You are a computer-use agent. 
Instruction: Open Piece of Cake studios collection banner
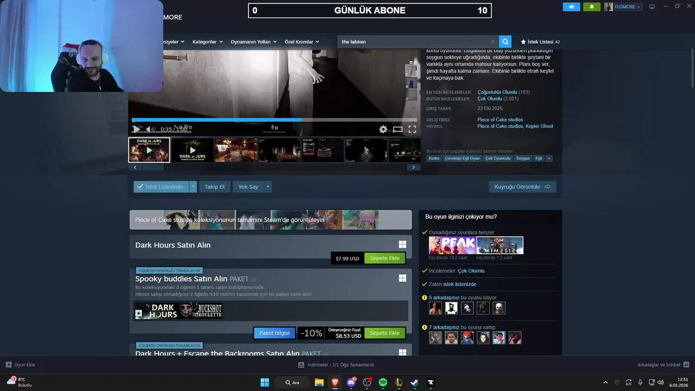pyautogui.click(x=270, y=220)
